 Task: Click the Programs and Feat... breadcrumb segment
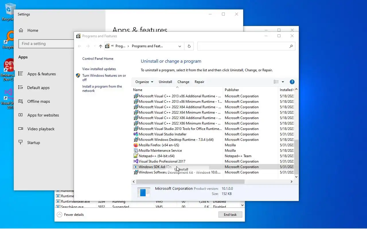pyautogui.click(x=147, y=46)
